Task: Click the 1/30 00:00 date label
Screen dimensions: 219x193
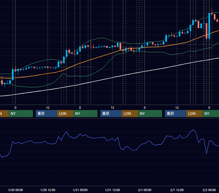Action: tap(15, 190)
